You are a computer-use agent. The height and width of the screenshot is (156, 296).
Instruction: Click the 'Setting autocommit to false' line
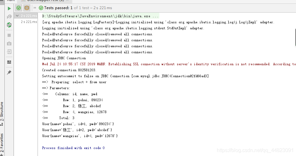coord(125,76)
